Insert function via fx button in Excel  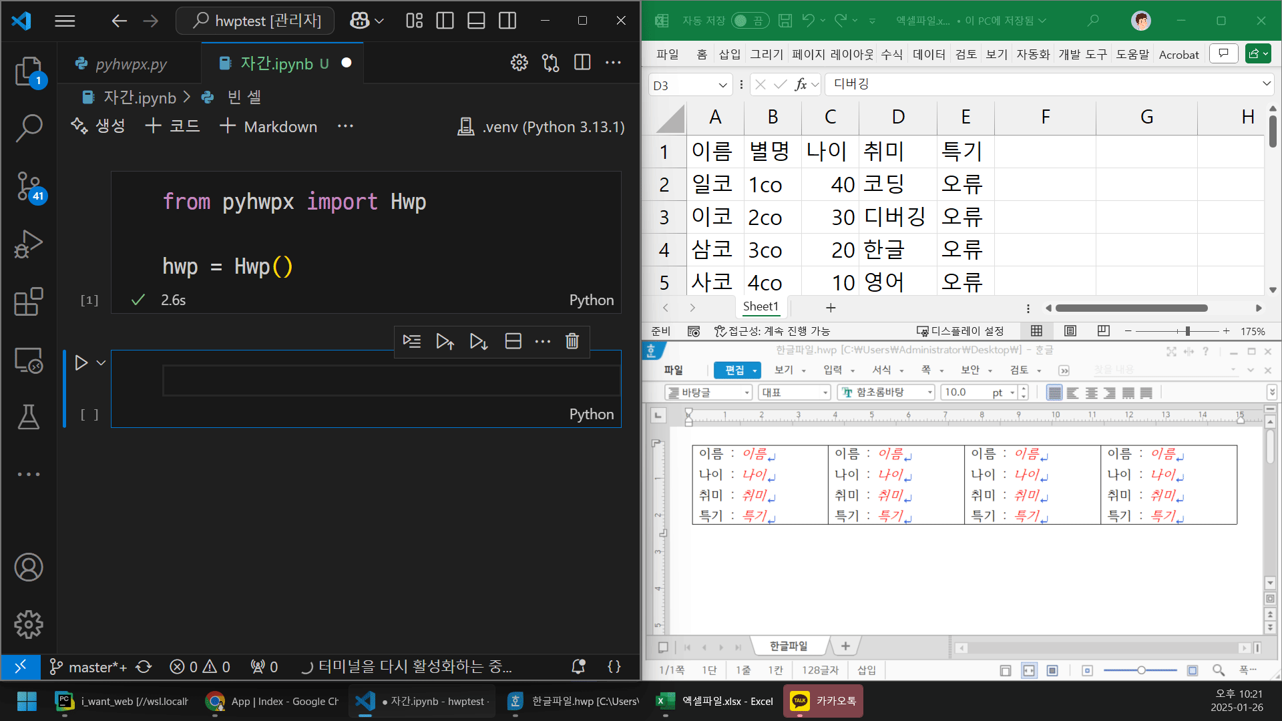[x=801, y=85]
